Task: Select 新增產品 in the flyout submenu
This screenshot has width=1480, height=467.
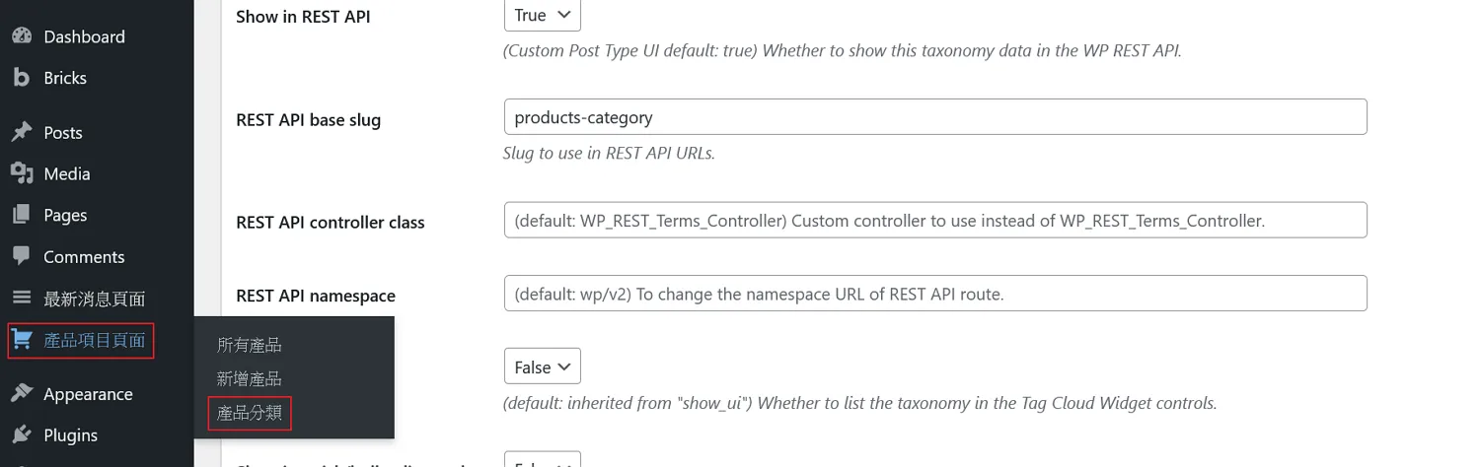Action: tap(250, 378)
